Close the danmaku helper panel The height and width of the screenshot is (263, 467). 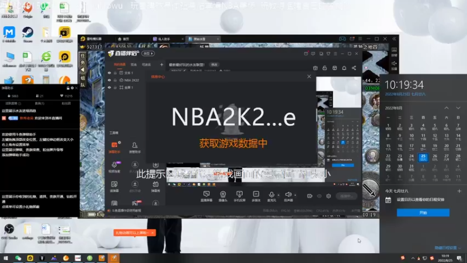pos(76,88)
